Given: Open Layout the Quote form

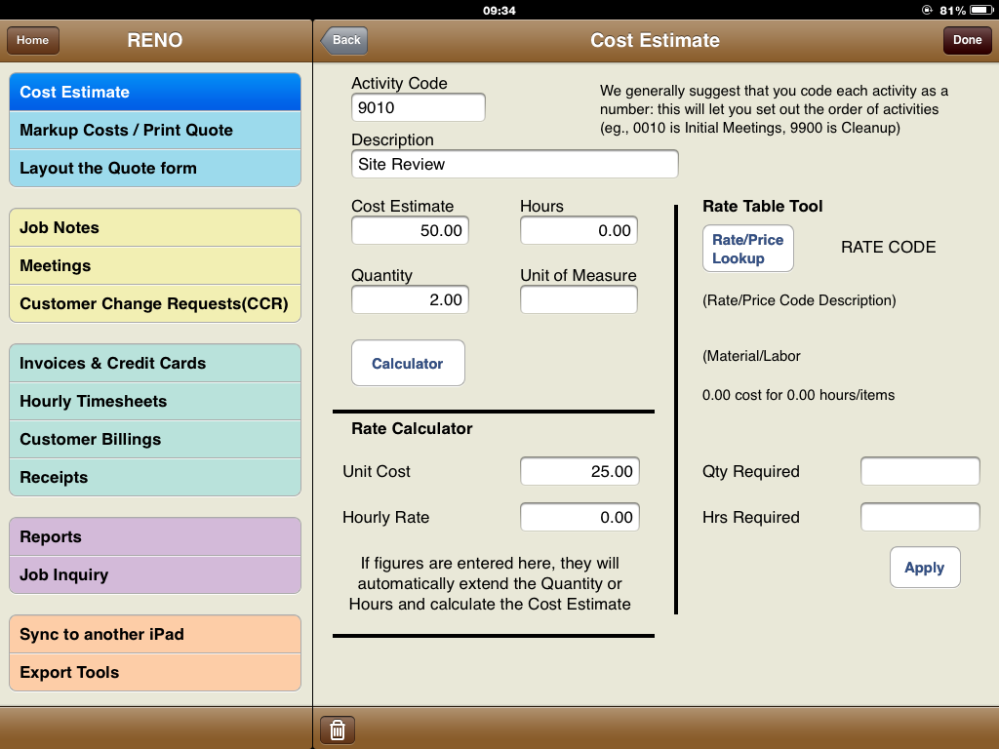Looking at the screenshot, I should coord(155,168).
